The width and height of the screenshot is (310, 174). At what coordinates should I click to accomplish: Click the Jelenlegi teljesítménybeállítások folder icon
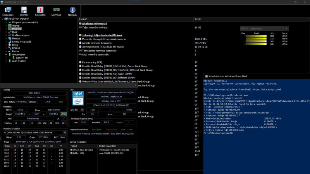click(80, 35)
